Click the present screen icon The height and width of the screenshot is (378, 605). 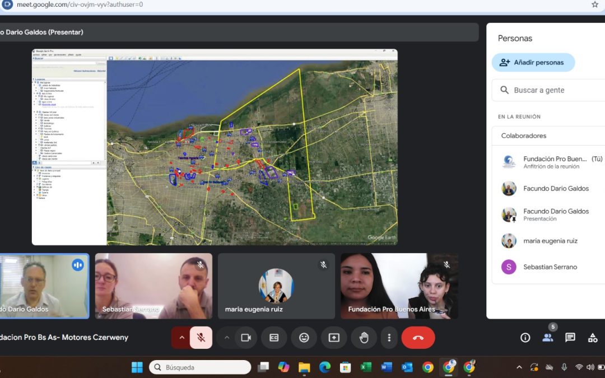click(x=334, y=338)
